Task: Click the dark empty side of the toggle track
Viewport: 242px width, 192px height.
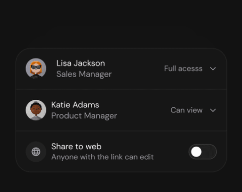Action: 209,152
